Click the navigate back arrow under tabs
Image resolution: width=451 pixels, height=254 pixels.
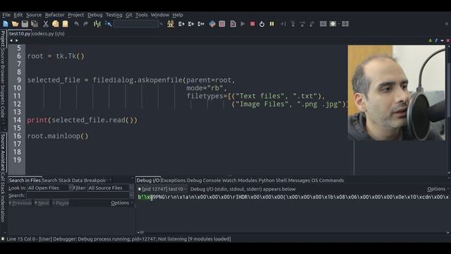tap(11, 41)
